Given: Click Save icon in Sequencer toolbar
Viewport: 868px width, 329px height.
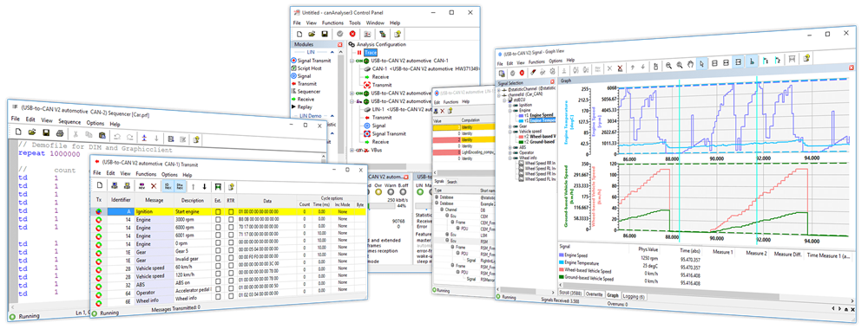Looking at the screenshot, I should [46, 132].
